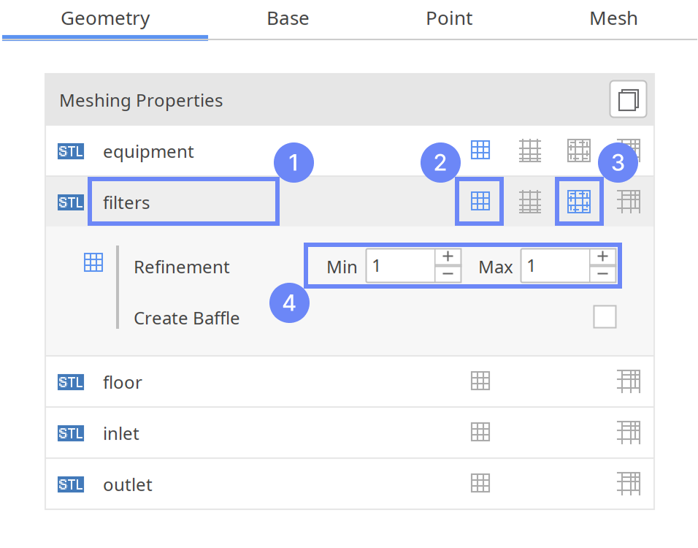
Task: Click the copy icon in Meshing Properties header
Action: (x=628, y=99)
